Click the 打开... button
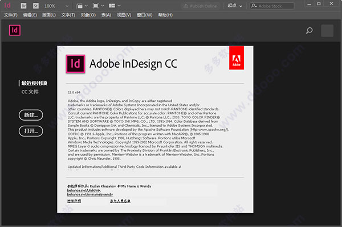The image size is (342, 227). coord(31,131)
